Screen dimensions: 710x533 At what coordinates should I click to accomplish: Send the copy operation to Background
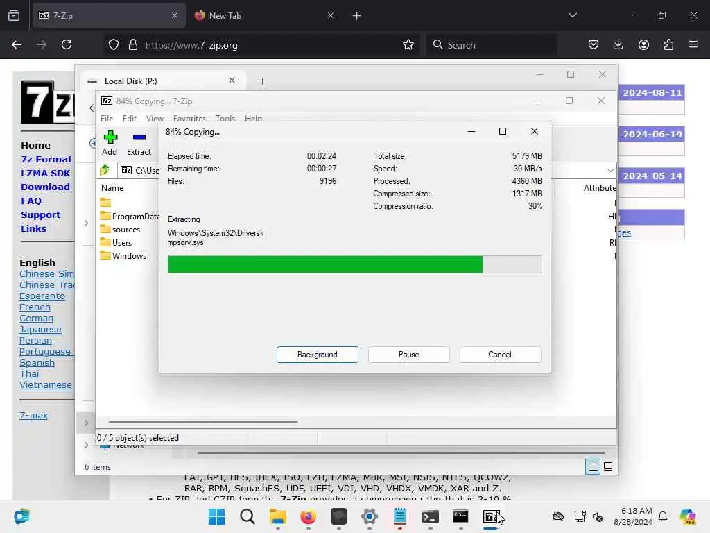pyautogui.click(x=318, y=355)
